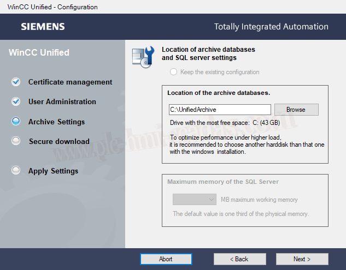Proceed with the Next > button
Viewport: 346px width, 270px height.
click(302, 259)
